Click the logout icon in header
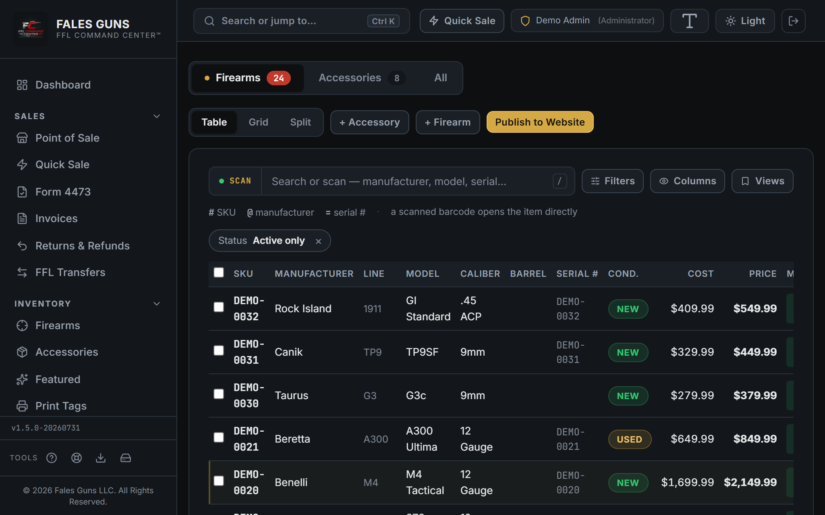The image size is (825, 515). tap(793, 21)
